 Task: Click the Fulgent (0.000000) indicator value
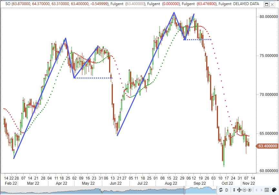[164, 4]
